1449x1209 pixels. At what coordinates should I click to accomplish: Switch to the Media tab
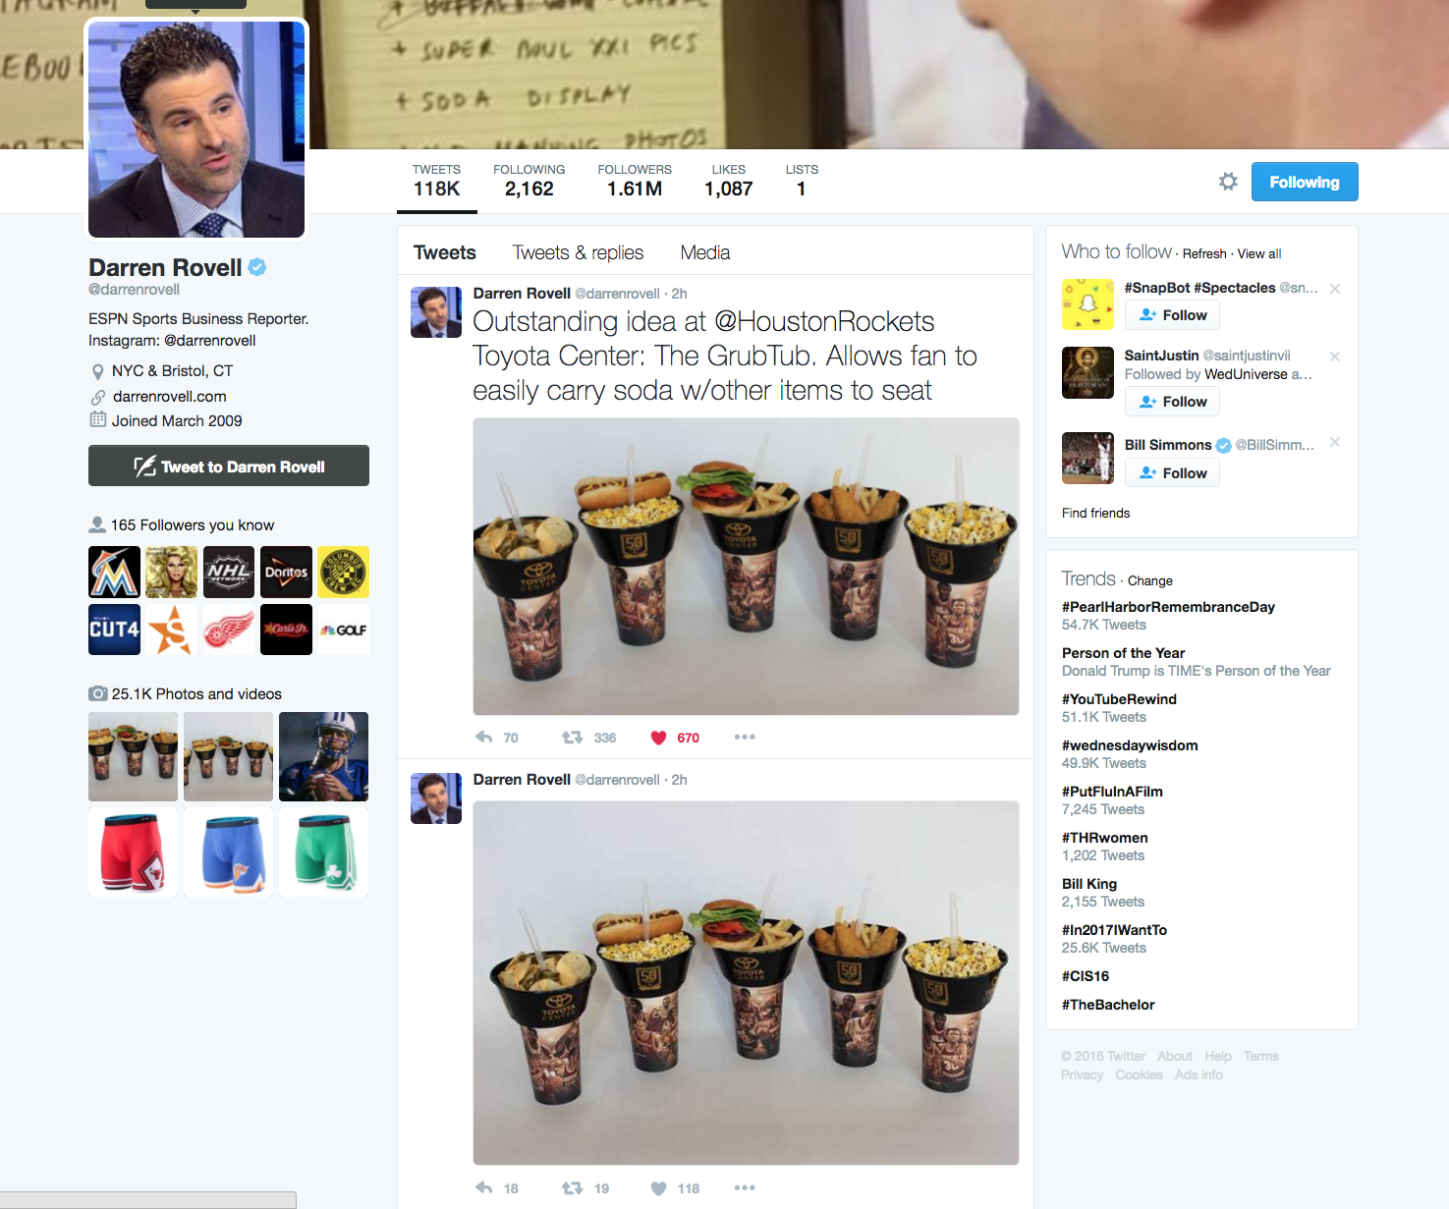pyautogui.click(x=704, y=252)
